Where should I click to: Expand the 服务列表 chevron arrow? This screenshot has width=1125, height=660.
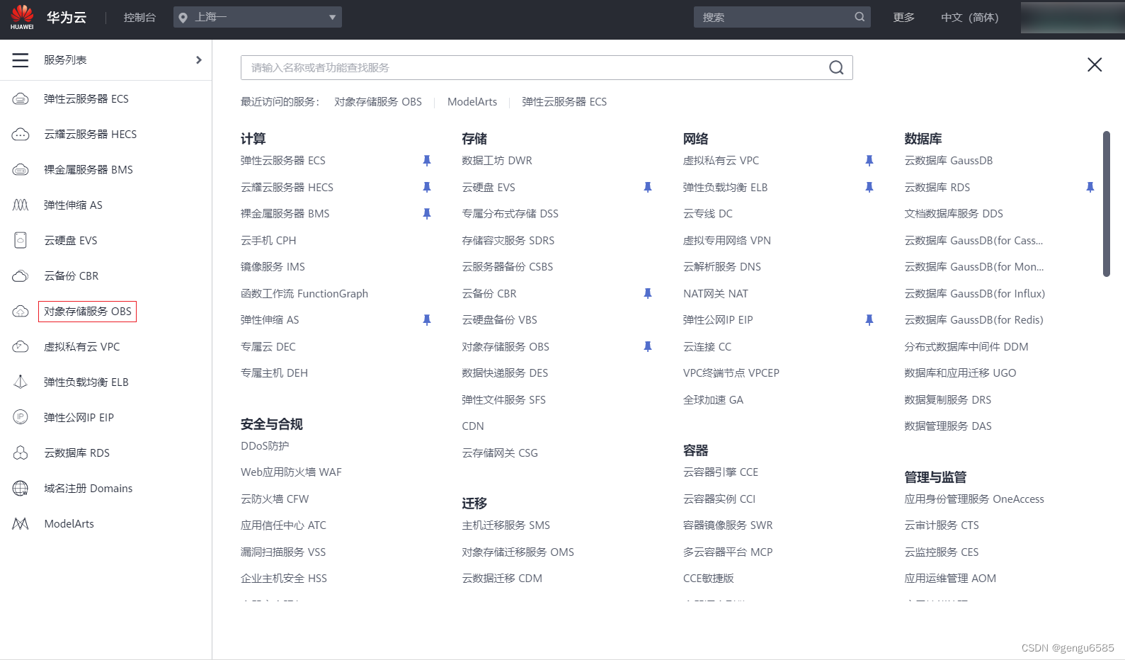199,60
